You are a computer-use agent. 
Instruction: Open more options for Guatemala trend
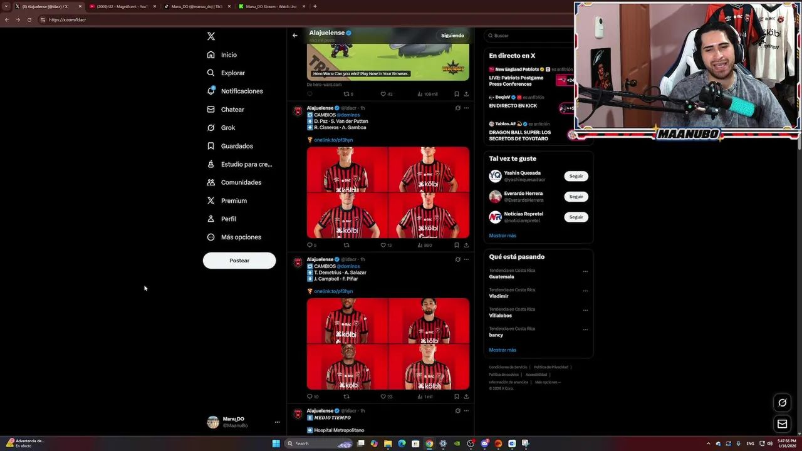pos(585,271)
